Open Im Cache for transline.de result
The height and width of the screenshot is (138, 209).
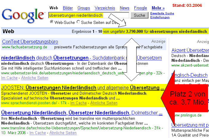tap(38, 133)
